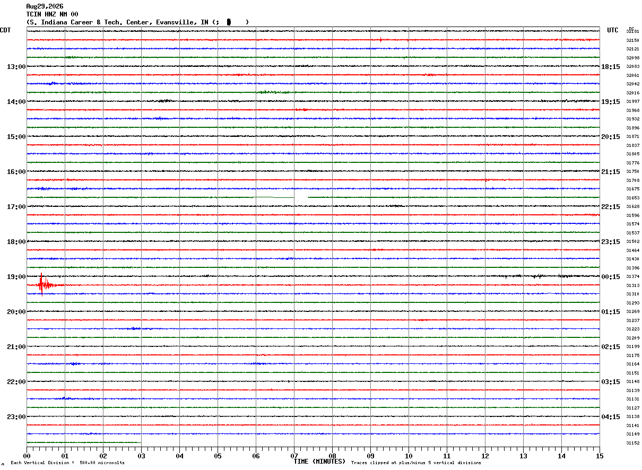Click minute 15 on the time axis
The width and height of the screenshot is (642, 470).
pos(599,456)
